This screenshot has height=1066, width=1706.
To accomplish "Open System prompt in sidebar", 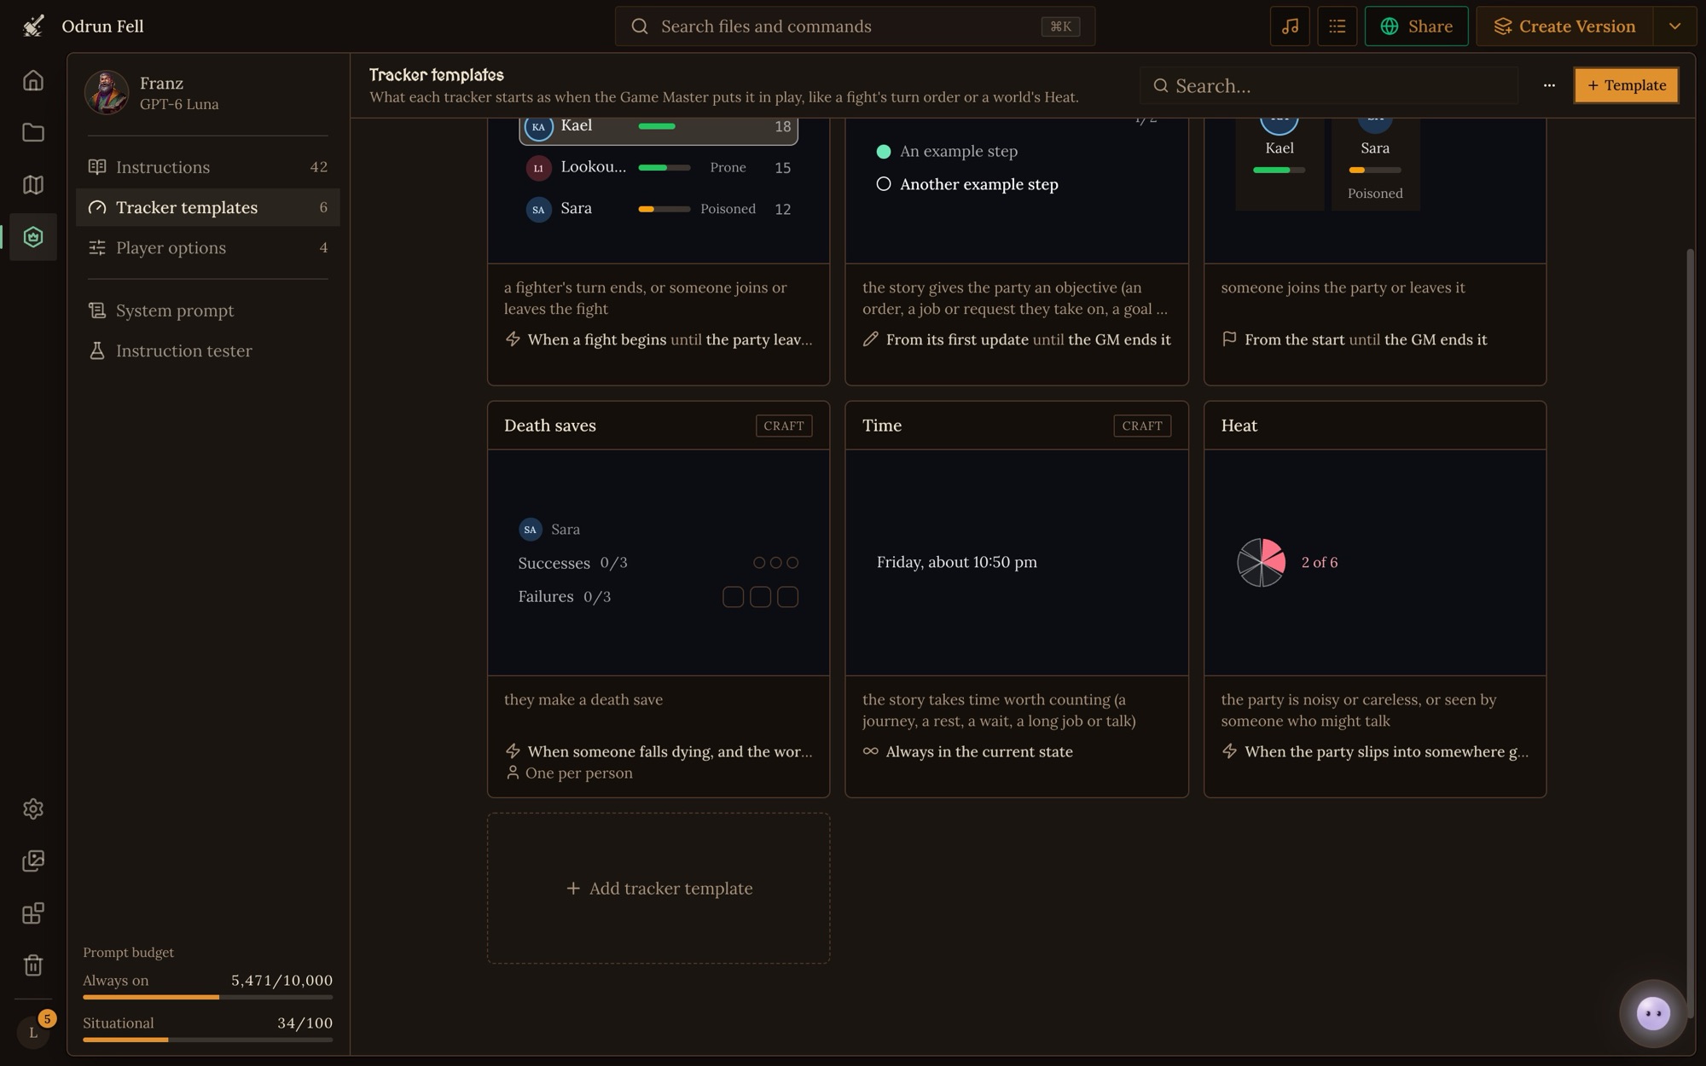I will [207, 310].
